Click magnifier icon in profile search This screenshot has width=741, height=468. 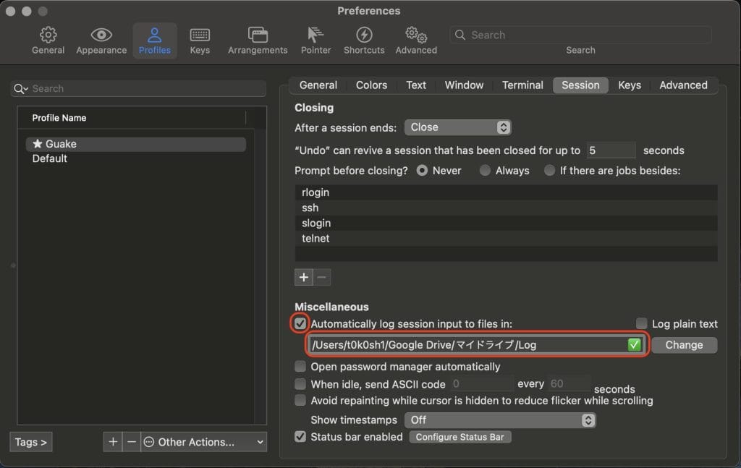click(x=20, y=89)
